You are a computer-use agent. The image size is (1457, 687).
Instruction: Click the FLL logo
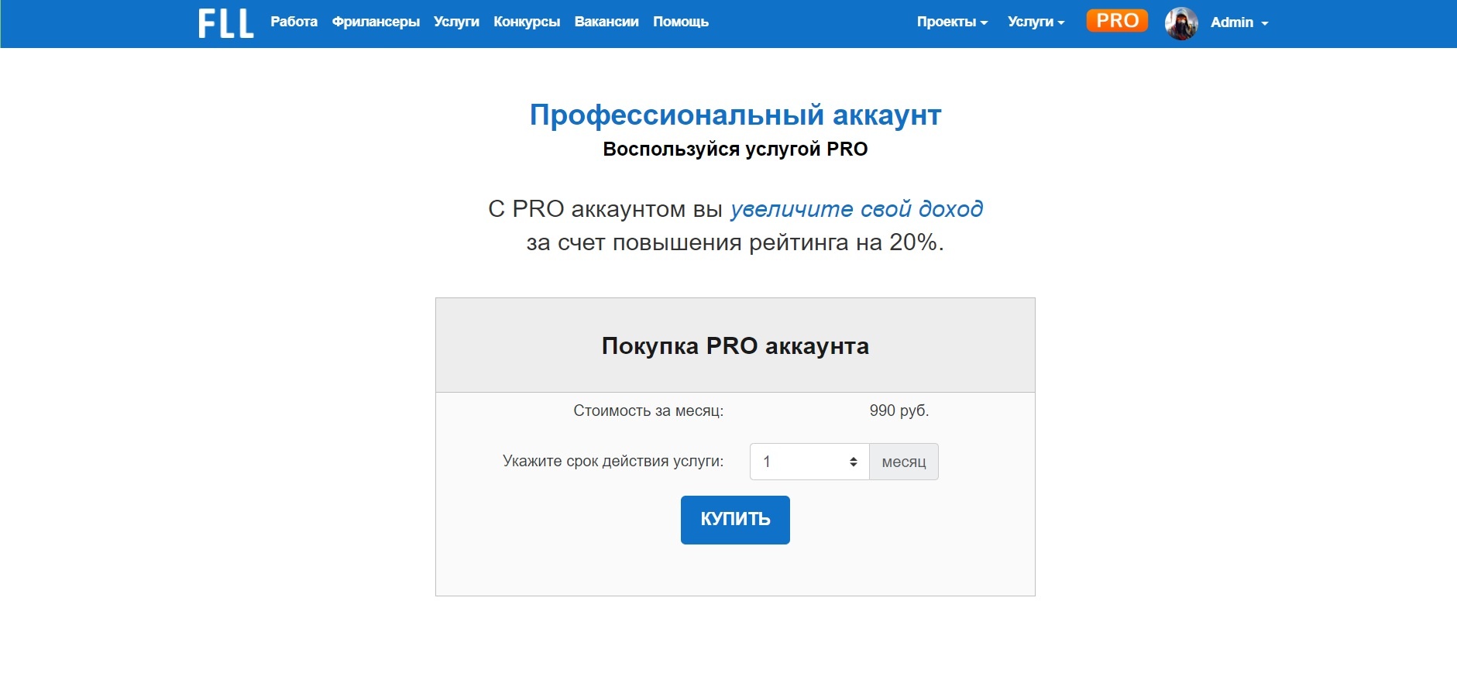(225, 23)
